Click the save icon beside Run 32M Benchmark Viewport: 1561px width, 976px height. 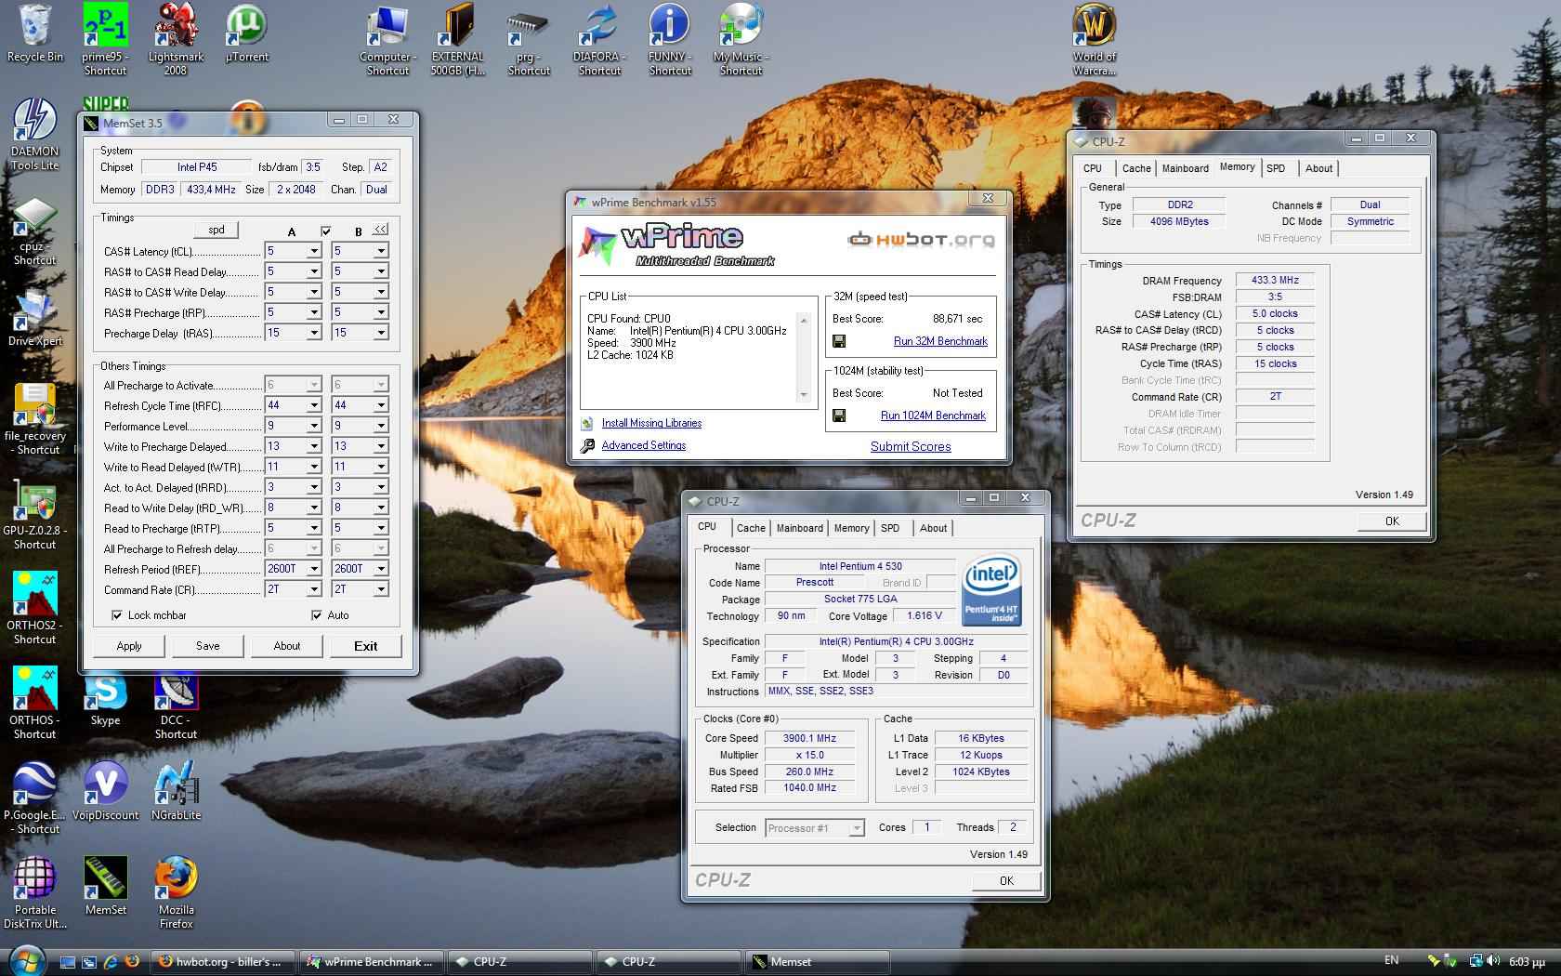(x=839, y=341)
